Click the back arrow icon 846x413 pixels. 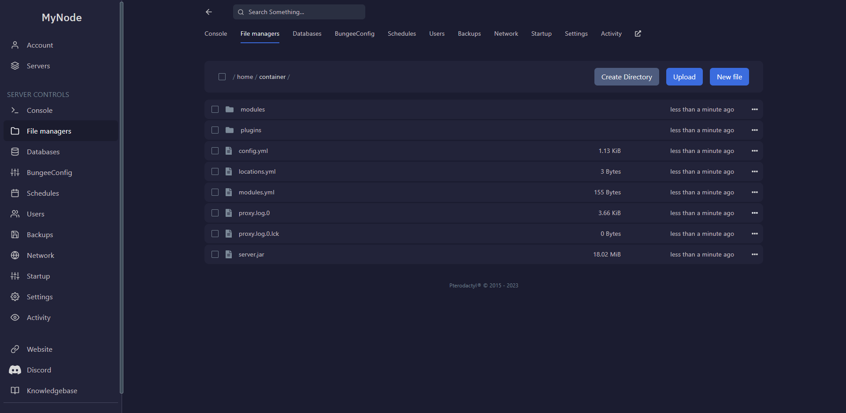coord(209,12)
